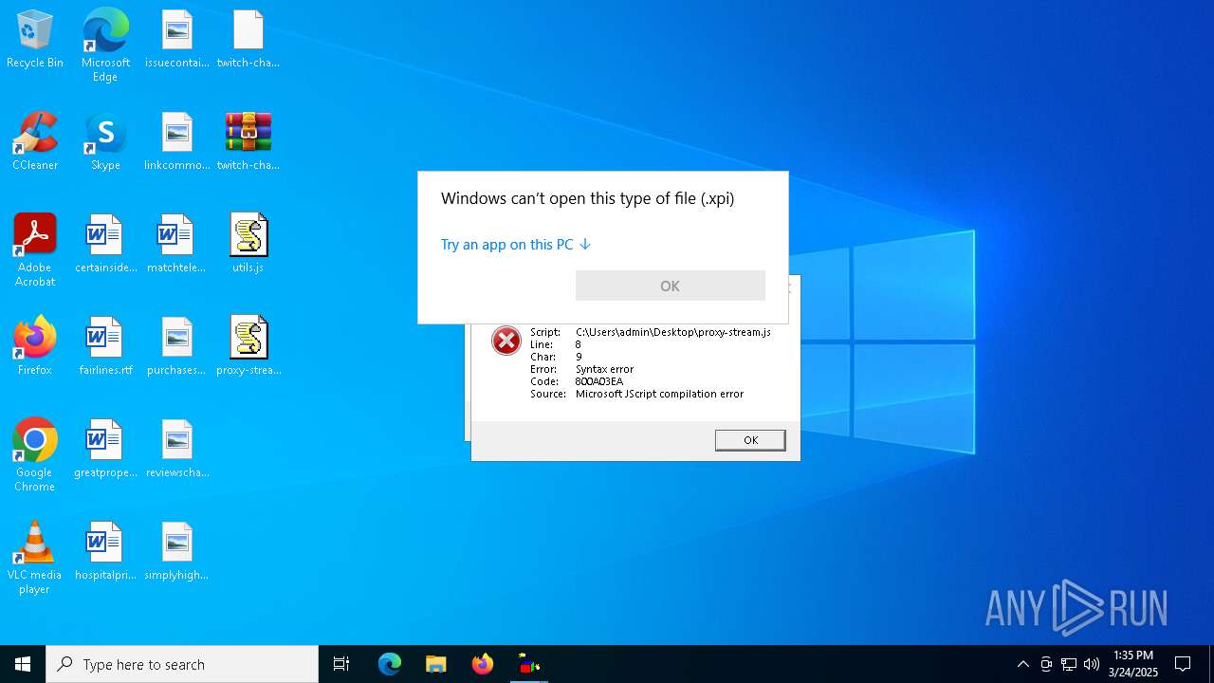Click the taskbar search box
The image size is (1214, 683).
pyautogui.click(x=182, y=664)
